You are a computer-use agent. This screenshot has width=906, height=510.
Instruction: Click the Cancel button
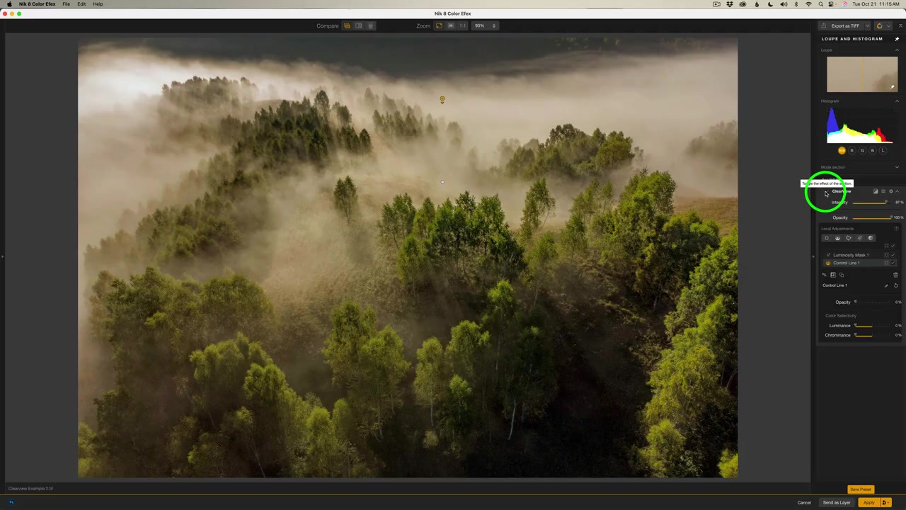[x=804, y=503]
